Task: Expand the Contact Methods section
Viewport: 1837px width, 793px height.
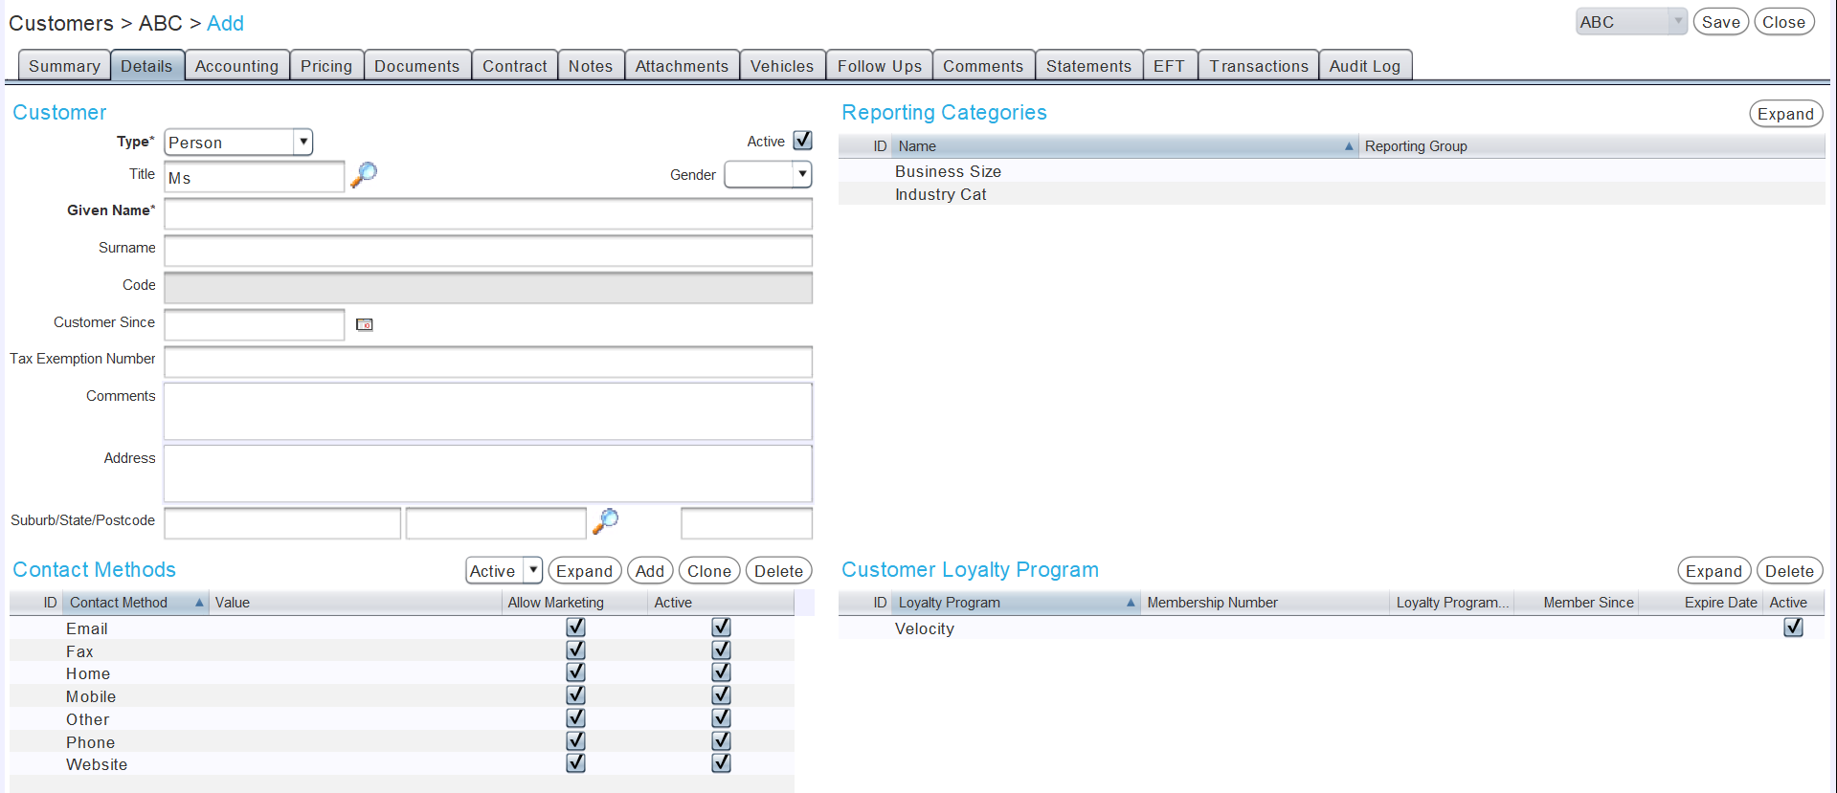Action: click(x=584, y=571)
